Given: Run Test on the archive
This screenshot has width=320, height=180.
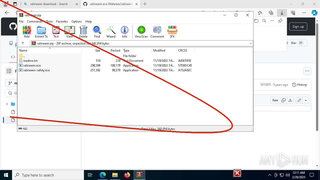Looking at the screenshot, I should 56,31.
